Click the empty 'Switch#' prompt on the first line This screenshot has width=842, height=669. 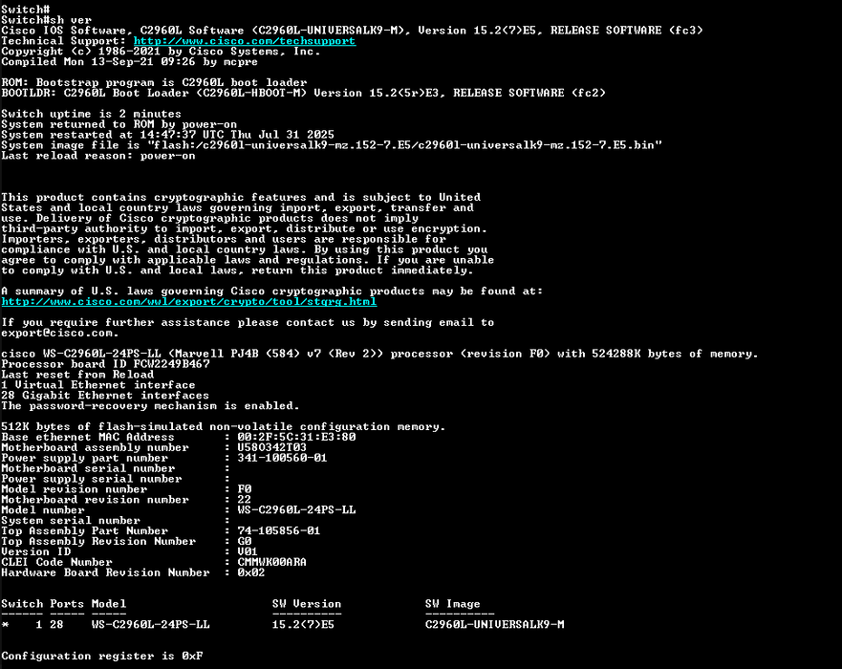point(25,10)
